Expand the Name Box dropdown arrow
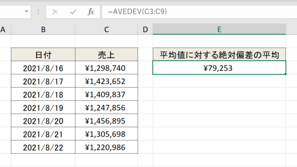 [26, 12]
